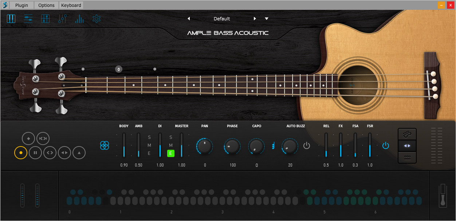
Task: Open the preset dropdown triangle
Action: tap(267, 19)
